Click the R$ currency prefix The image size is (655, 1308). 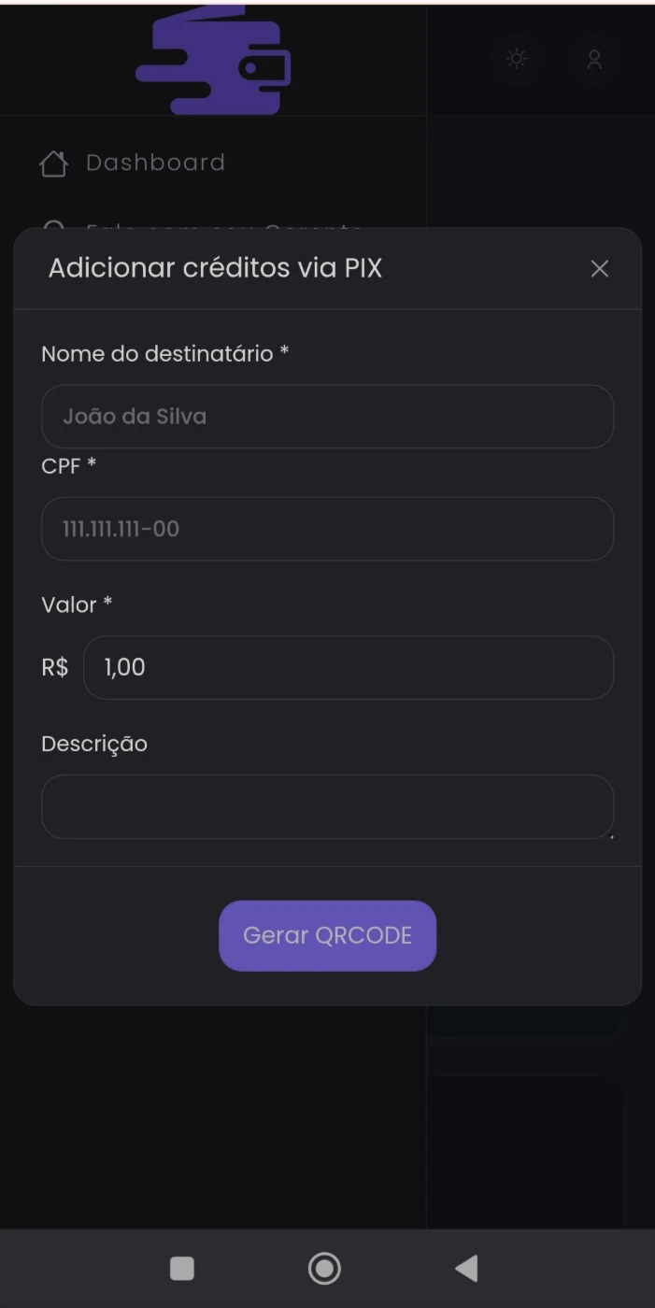coord(55,667)
